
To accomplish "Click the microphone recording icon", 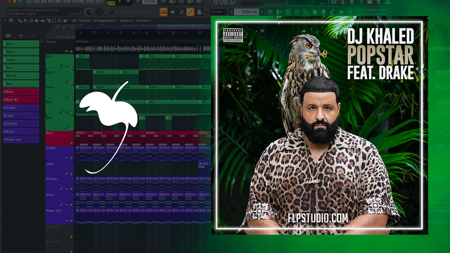I will [351, 2].
